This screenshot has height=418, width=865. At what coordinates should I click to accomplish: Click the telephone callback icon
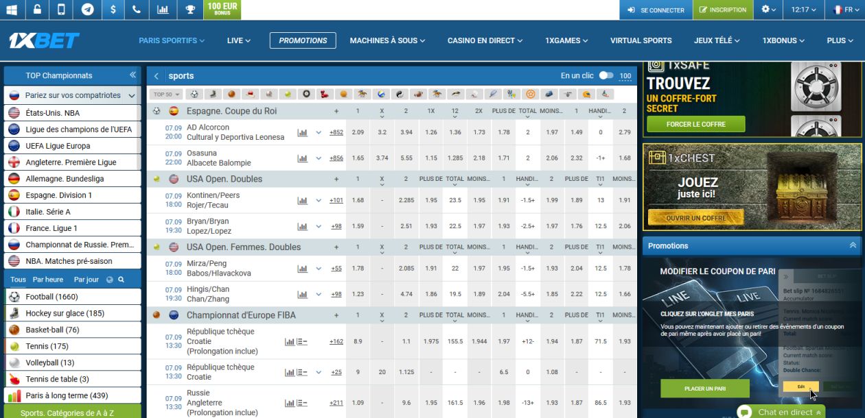[x=137, y=10]
